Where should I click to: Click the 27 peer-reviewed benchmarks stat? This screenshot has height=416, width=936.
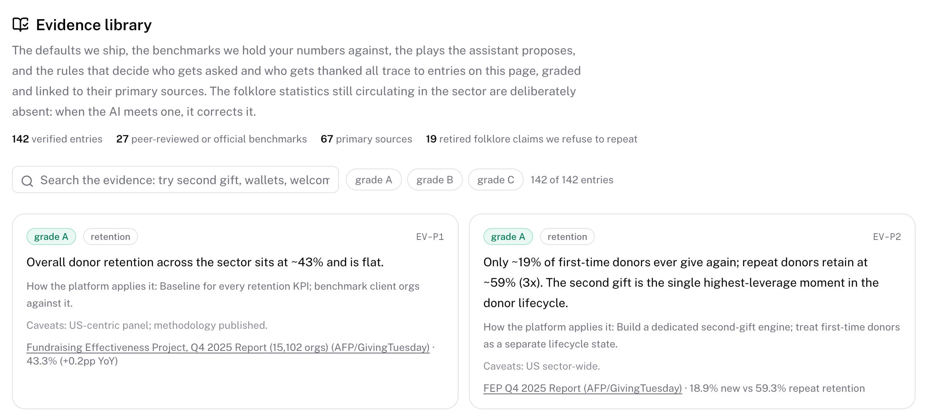tap(211, 139)
